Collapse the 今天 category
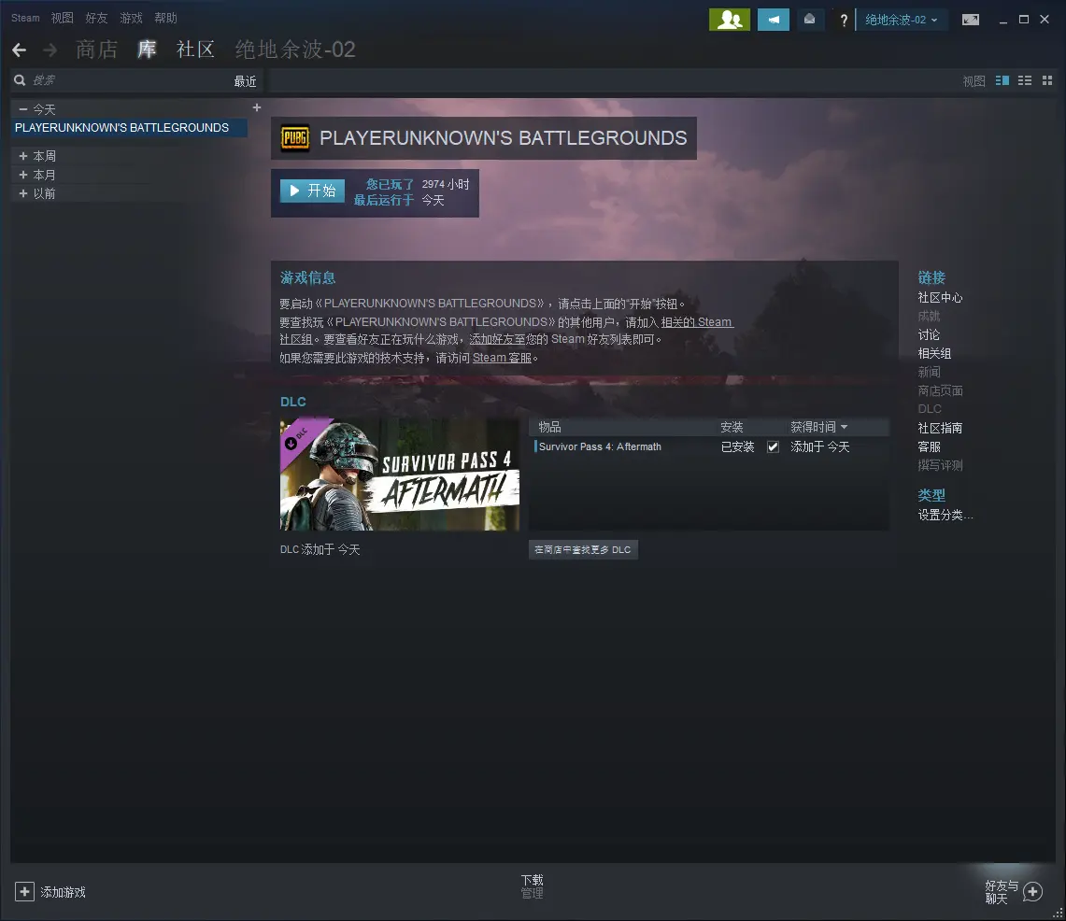Viewport: 1066px width, 921px height. [23, 108]
